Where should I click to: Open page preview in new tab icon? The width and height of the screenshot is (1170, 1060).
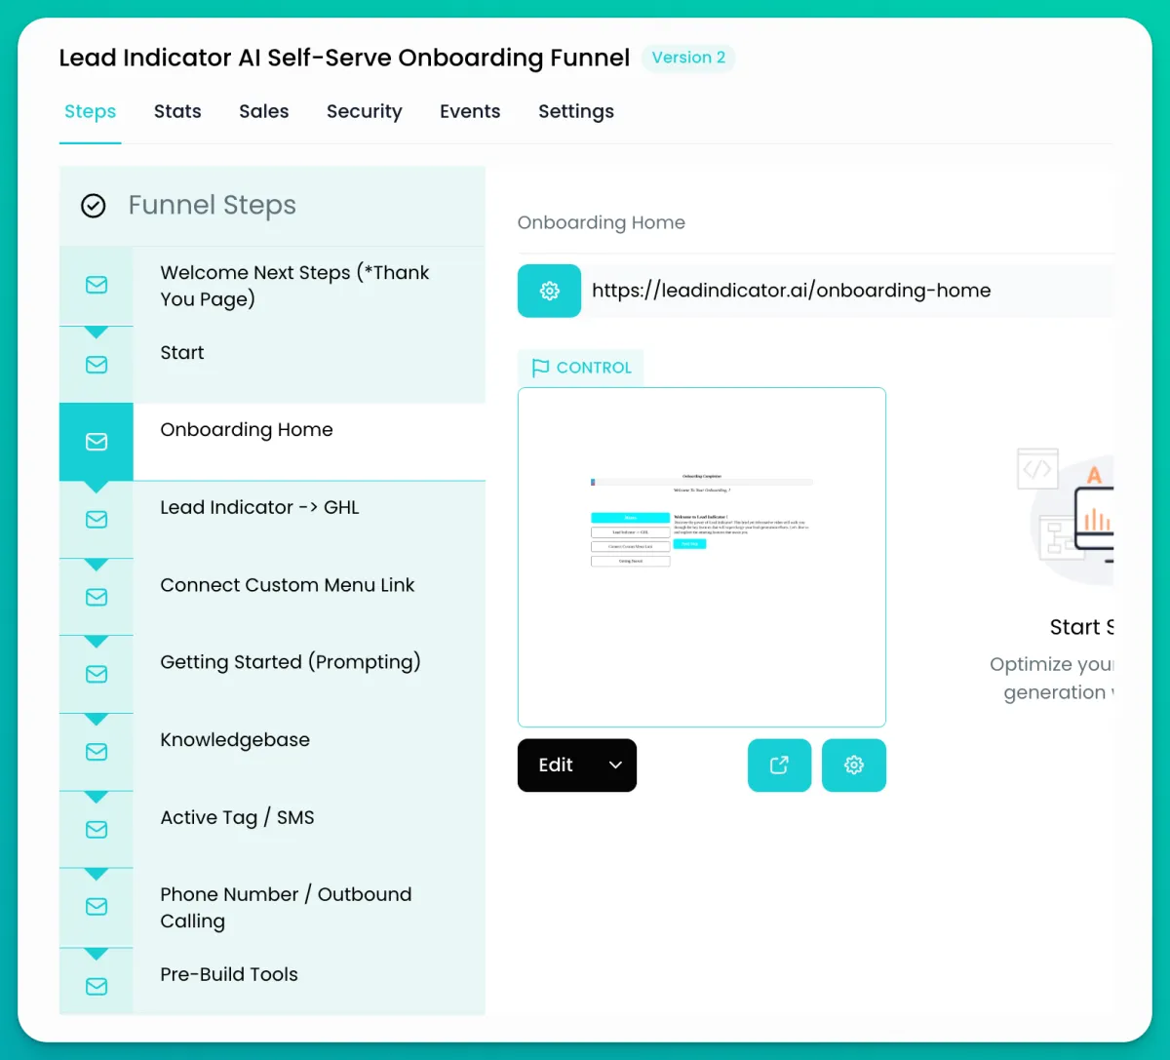point(779,766)
